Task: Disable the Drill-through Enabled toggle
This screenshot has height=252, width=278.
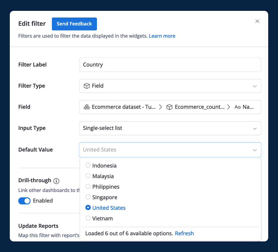Action: 24,201
